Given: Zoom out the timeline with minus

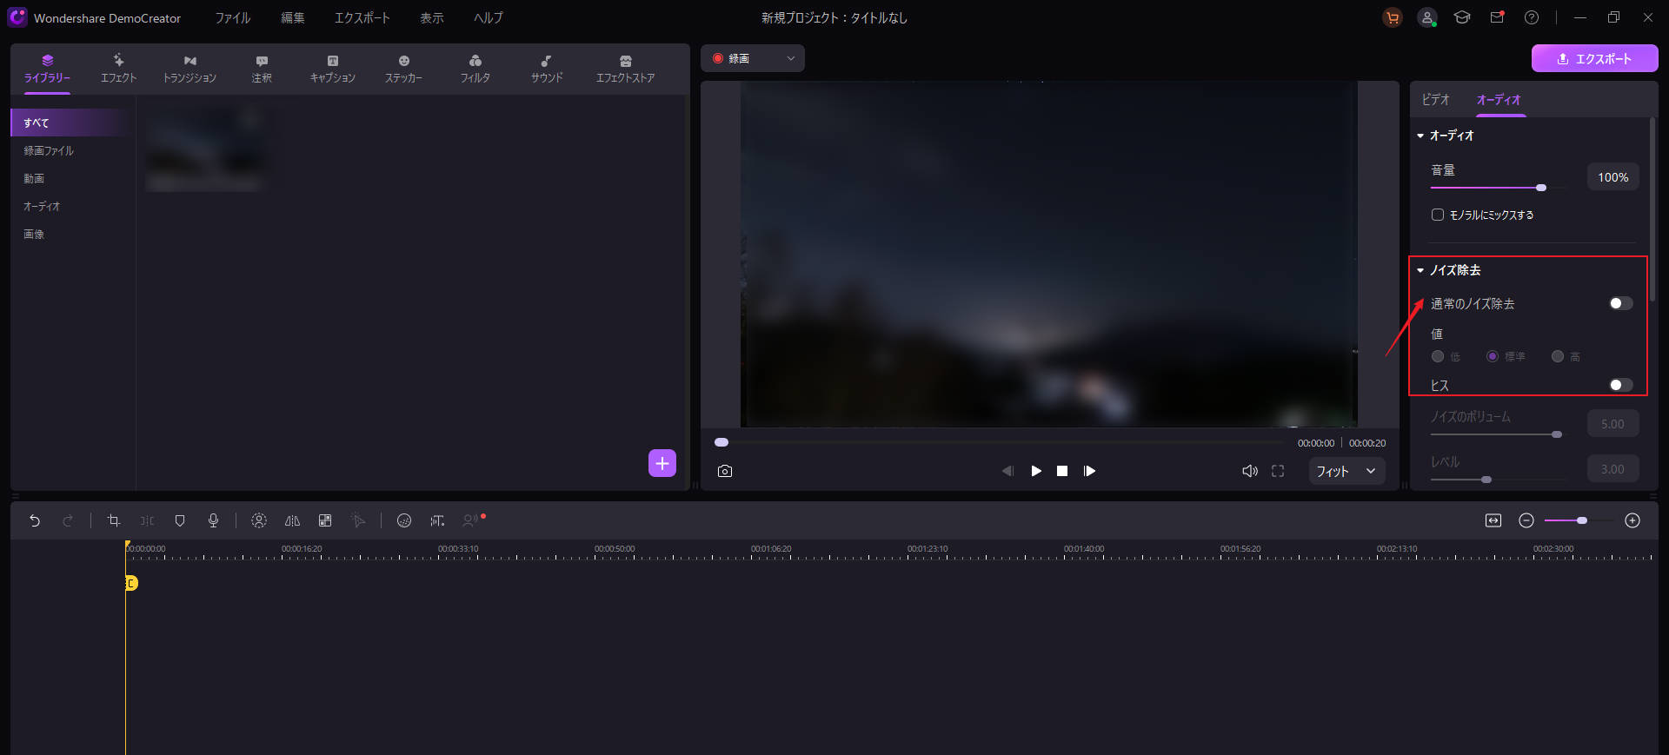Looking at the screenshot, I should click(x=1526, y=520).
